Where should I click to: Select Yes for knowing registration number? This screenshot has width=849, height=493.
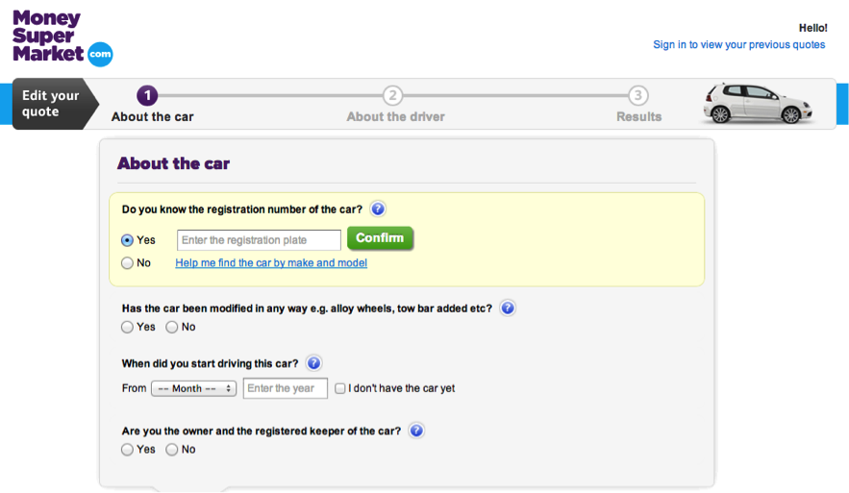128,240
